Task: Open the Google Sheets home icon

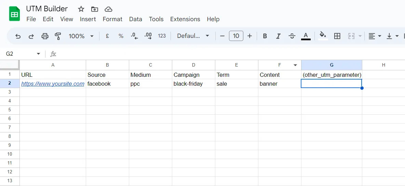Action: point(14,14)
